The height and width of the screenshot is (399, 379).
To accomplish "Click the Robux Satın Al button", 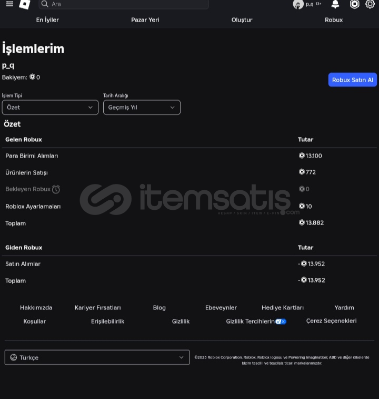I will (x=353, y=80).
